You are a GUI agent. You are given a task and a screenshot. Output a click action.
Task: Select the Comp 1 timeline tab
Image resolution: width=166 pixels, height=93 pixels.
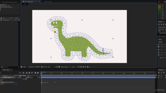[x=8, y=70]
